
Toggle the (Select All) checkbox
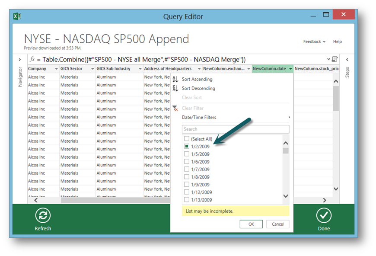pyautogui.click(x=187, y=139)
